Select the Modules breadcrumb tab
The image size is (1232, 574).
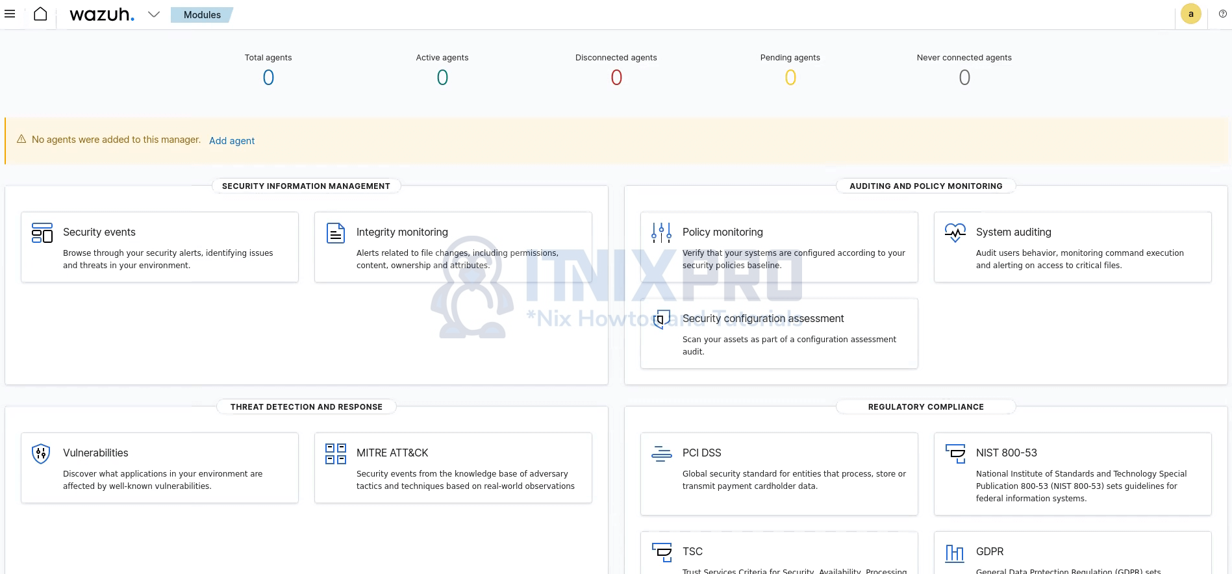(x=202, y=15)
